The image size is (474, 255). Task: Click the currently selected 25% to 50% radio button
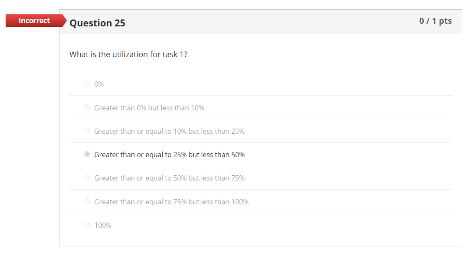click(87, 154)
